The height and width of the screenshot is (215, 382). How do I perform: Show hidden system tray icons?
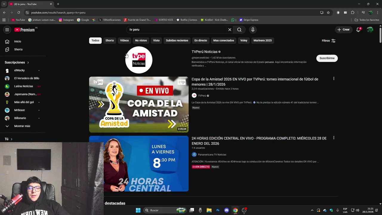pyautogui.click(x=312, y=210)
